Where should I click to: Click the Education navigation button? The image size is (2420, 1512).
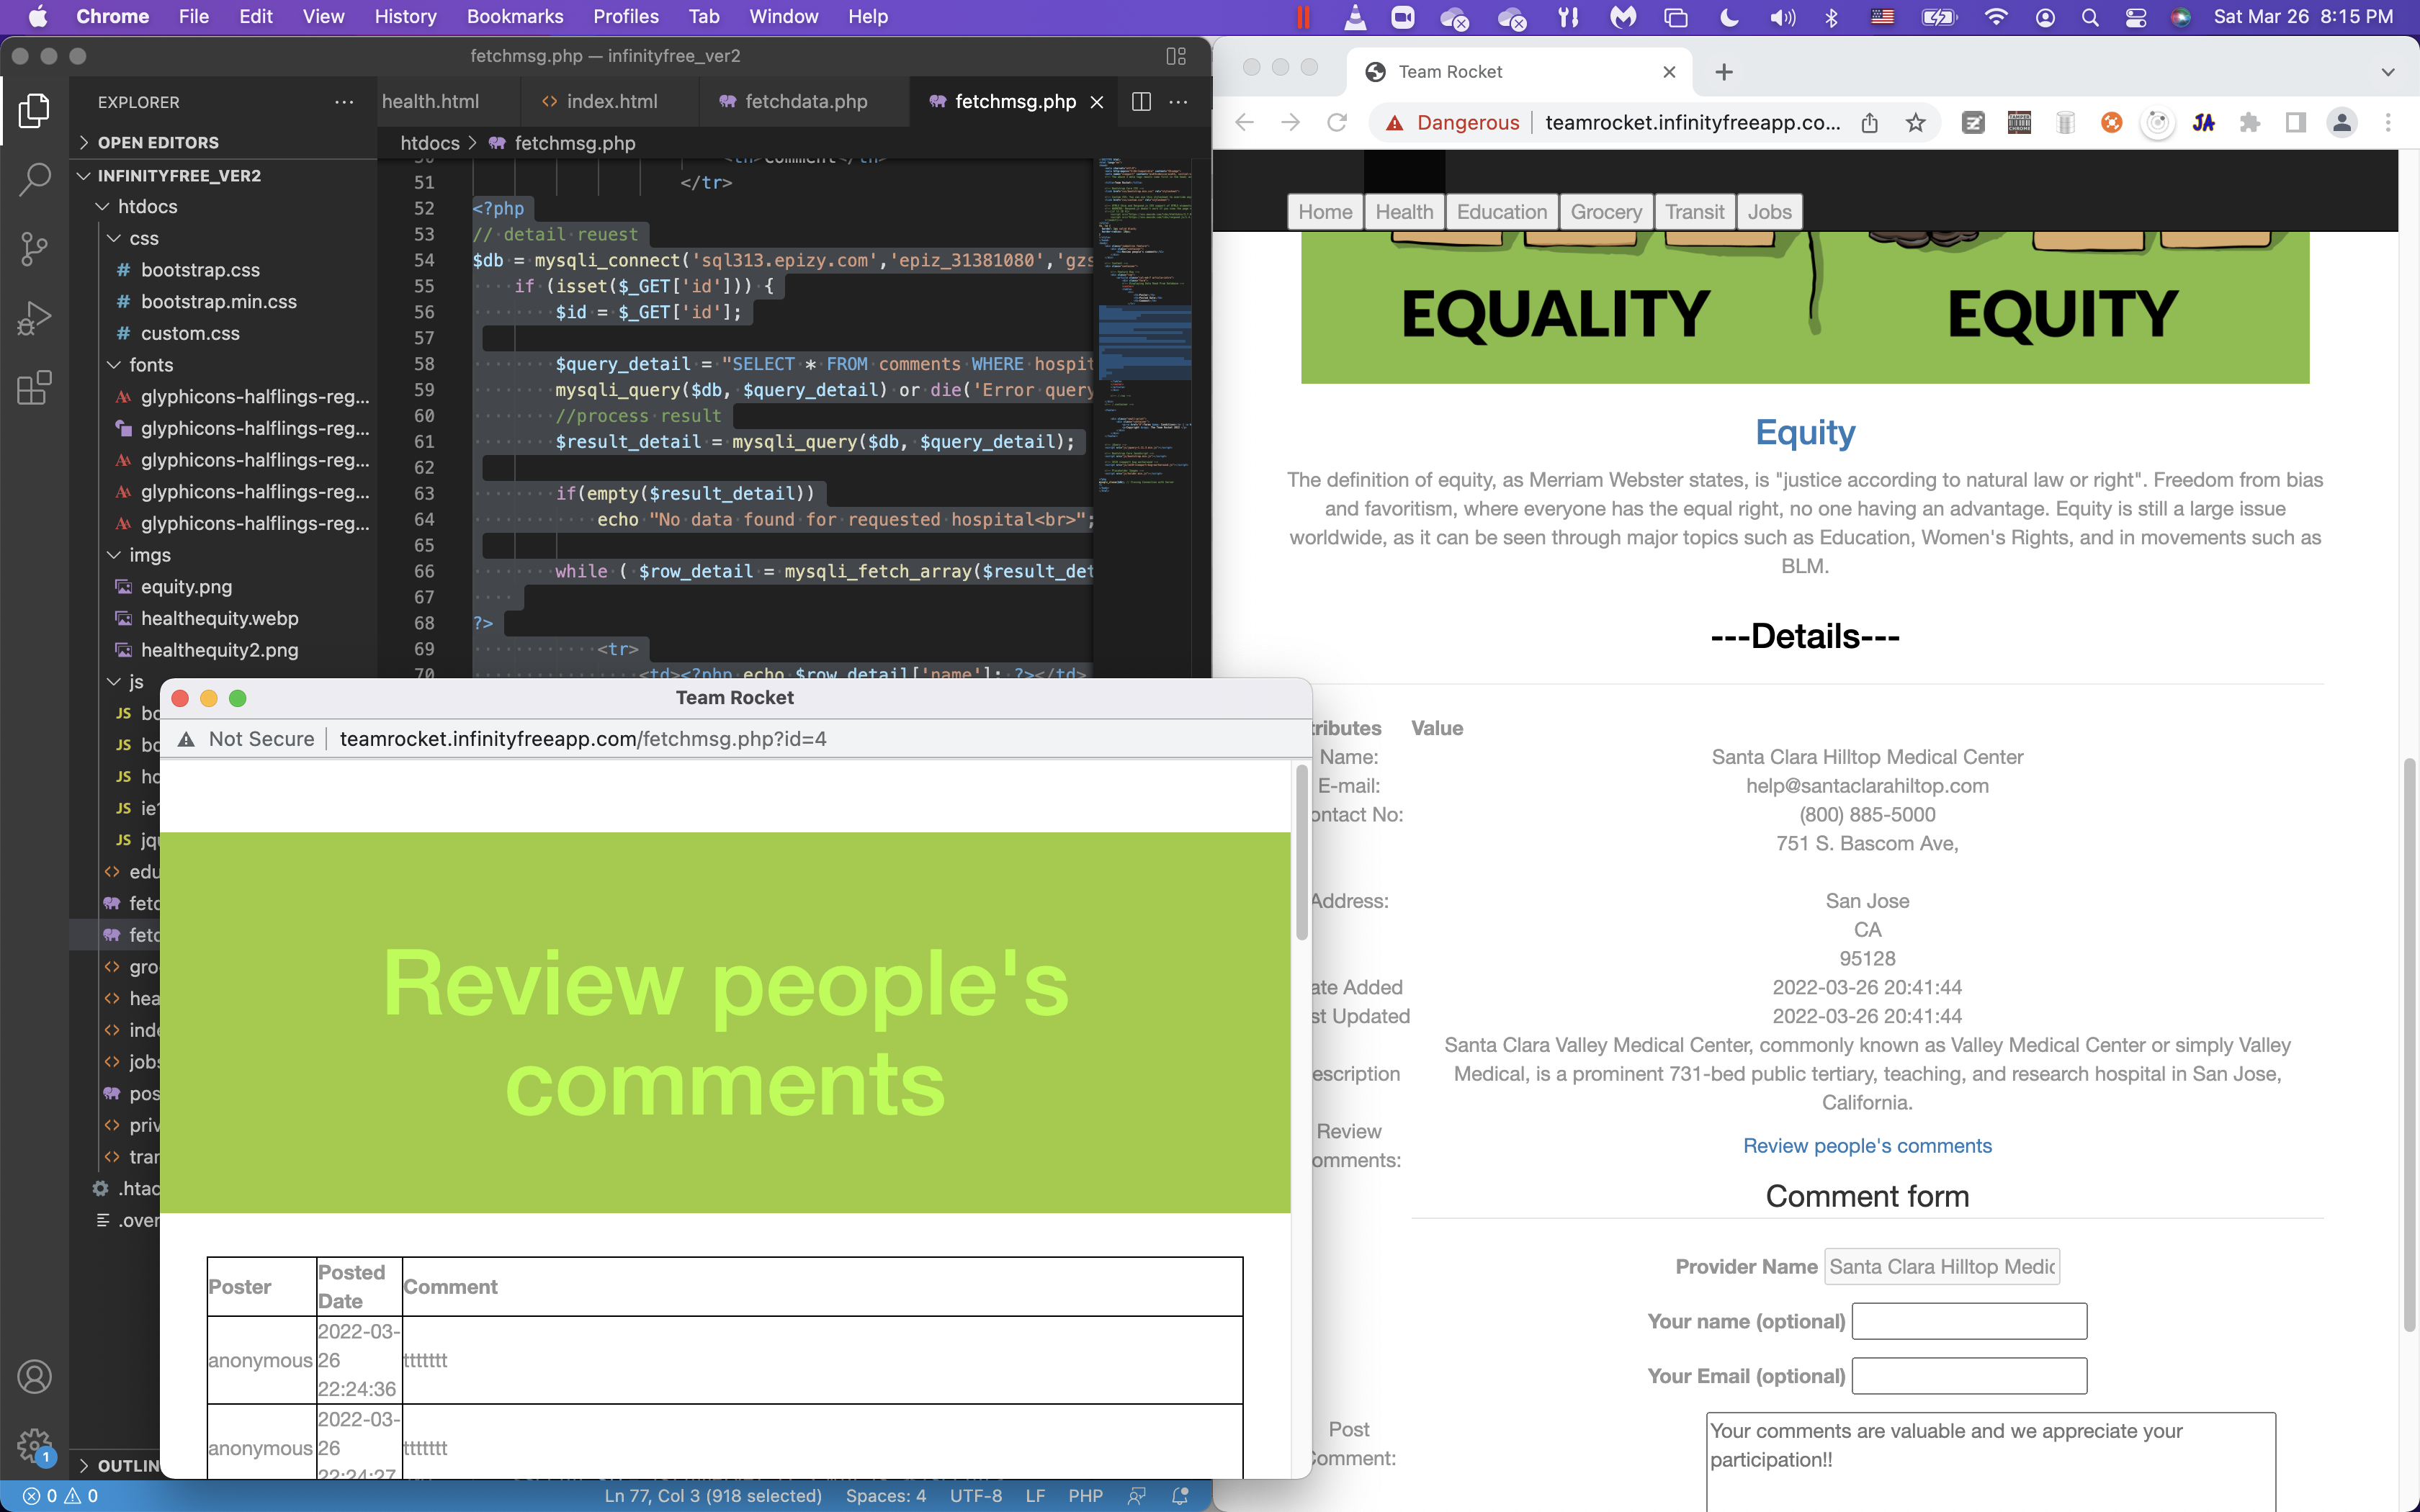[x=1501, y=212]
